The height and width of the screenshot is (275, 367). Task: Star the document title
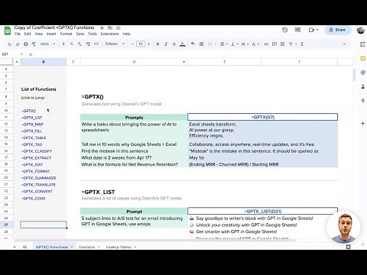tap(102, 27)
